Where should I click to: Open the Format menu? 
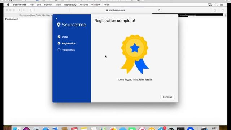click(48, 5)
